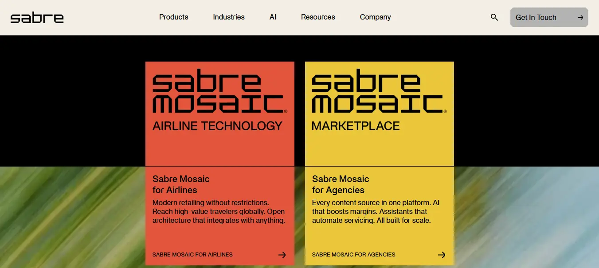Expand the Industries navigation menu
This screenshot has width=599, height=268.
tap(228, 17)
